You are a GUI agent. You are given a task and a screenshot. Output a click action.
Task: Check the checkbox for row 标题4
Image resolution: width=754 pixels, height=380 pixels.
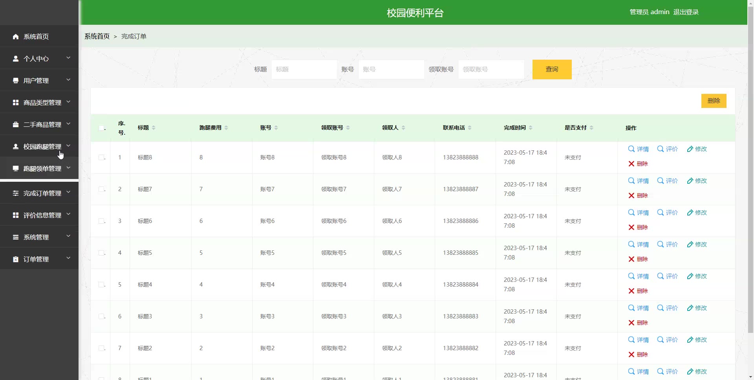click(x=101, y=285)
